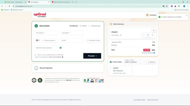Click the purple extension icon in toolbar
The image size is (190, 106).
(172, 6)
